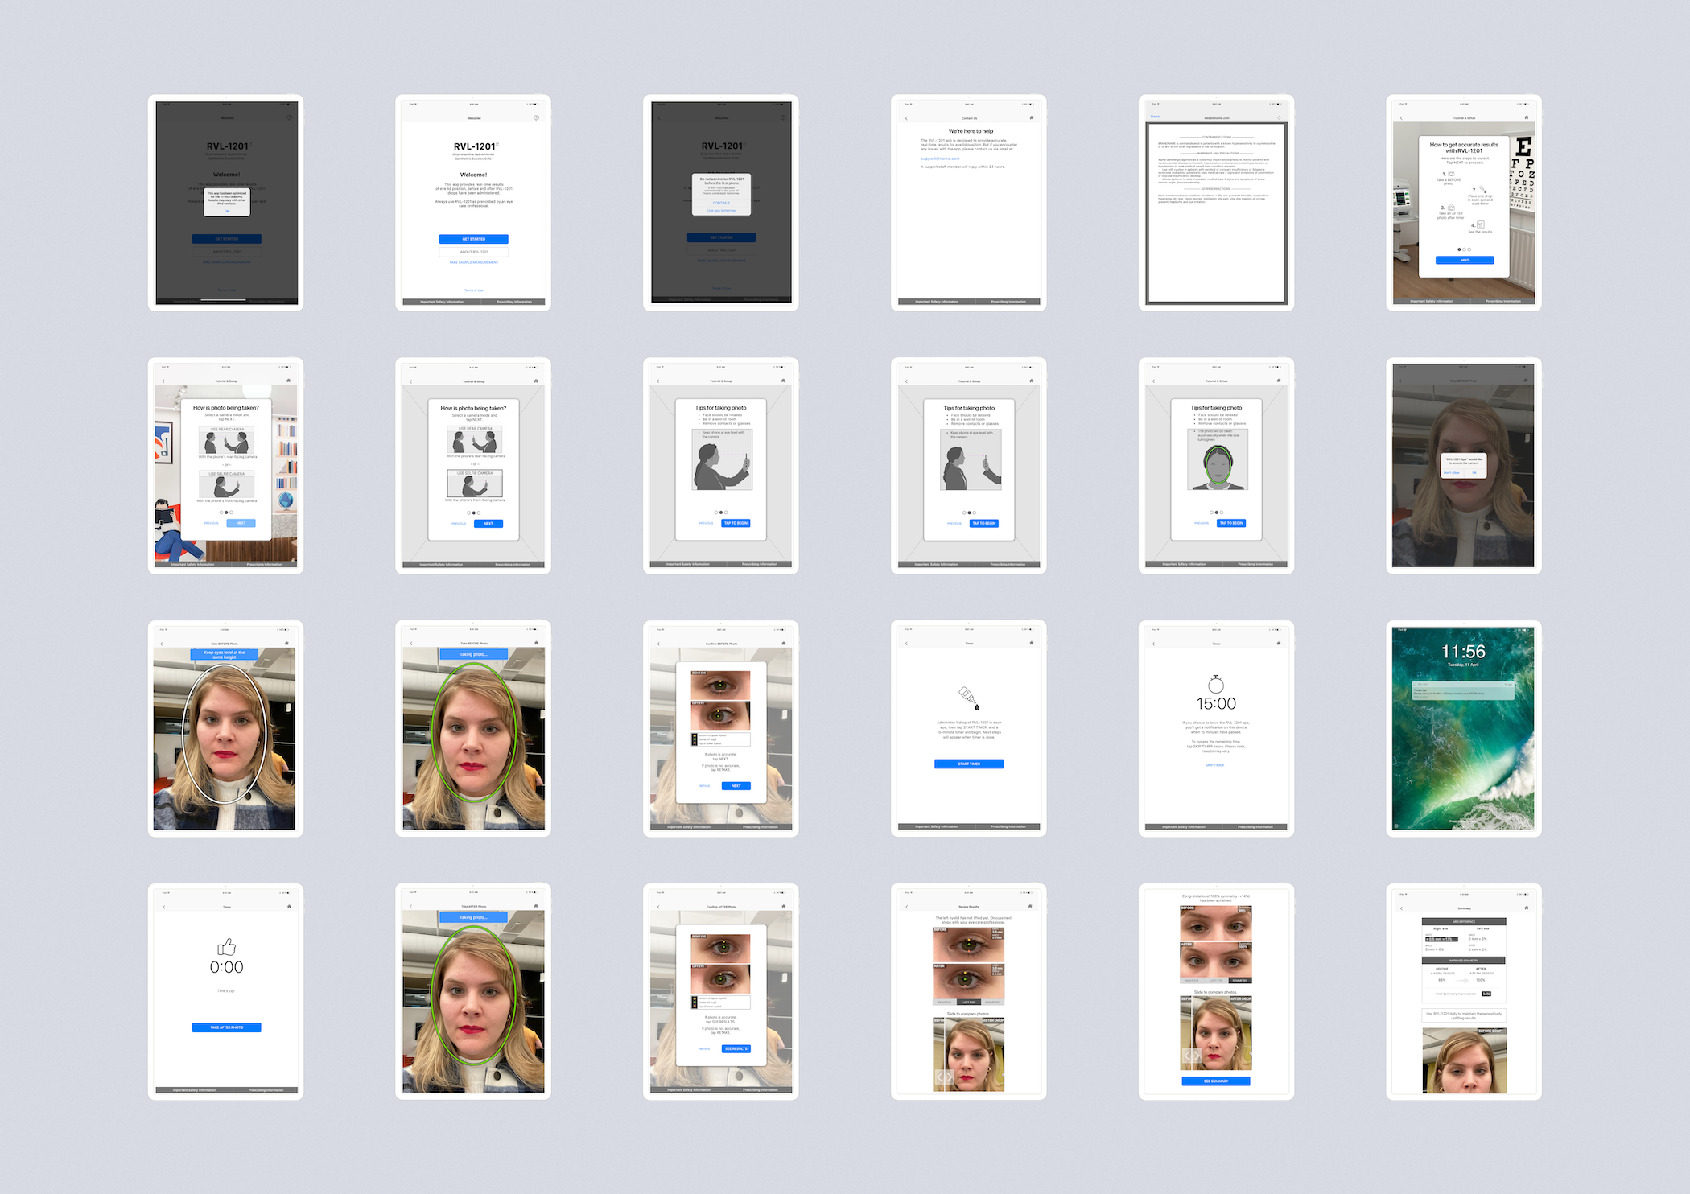1690x1194 pixels.
Task: Go back using Summary screen's chevron
Action: pyautogui.click(x=1401, y=908)
